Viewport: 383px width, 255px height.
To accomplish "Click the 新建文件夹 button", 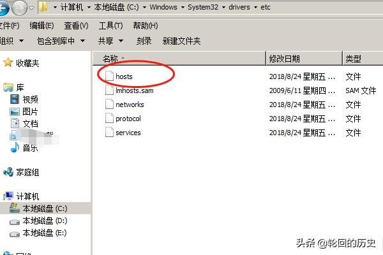I will [x=181, y=41].
